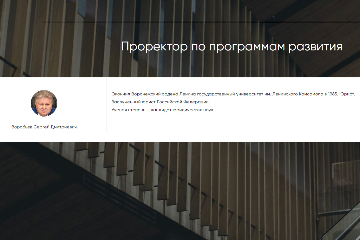Viewport: 360px width, 240px height.
Task: Click the name Воробьев Сергей Дмитриевич
Action: coord(44,127)
